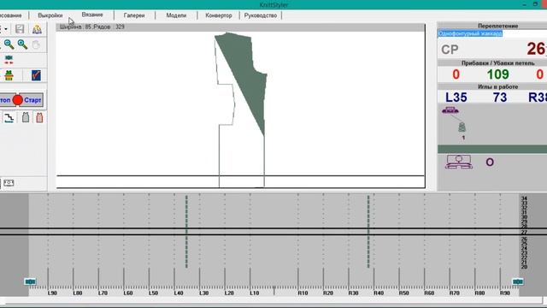Image resolution: width=547 pixels, height=308 pixels.
Task: Click the L35 left needle value
Action: pos(456,98)
